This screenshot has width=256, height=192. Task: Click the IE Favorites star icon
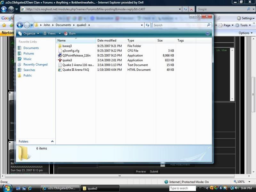4,25
